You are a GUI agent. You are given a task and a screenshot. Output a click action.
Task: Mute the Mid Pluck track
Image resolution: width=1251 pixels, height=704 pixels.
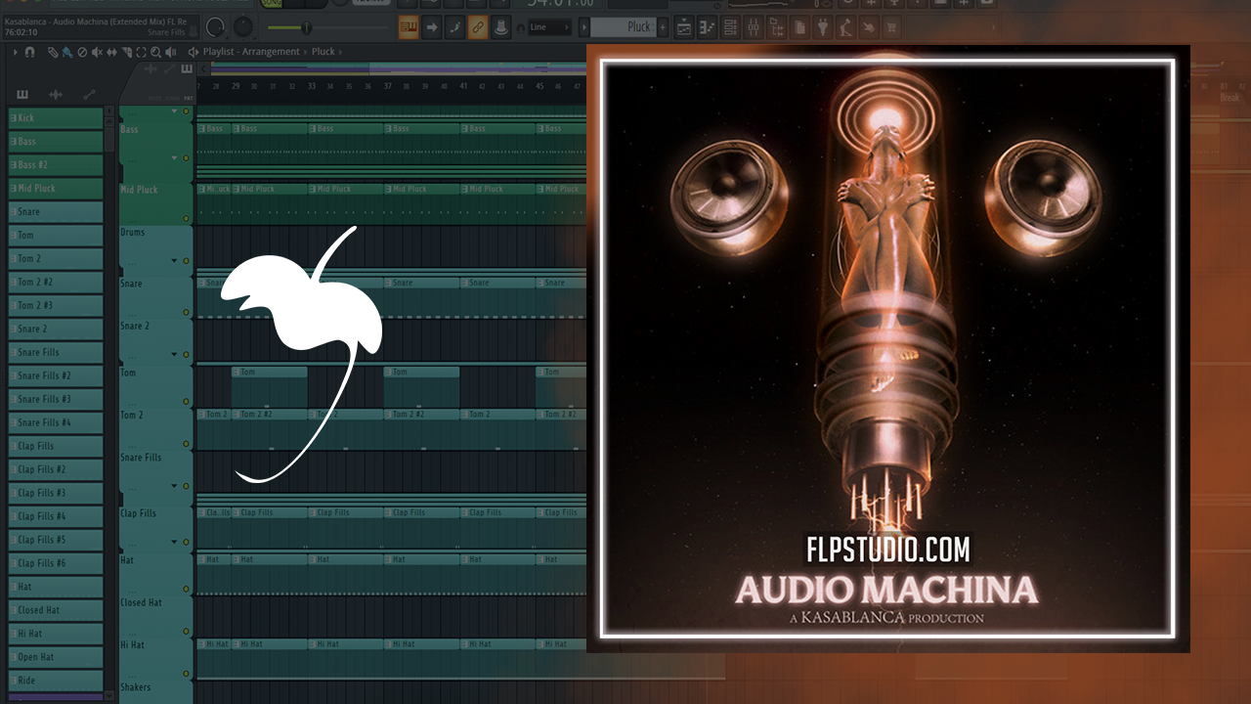click(186, 218)
